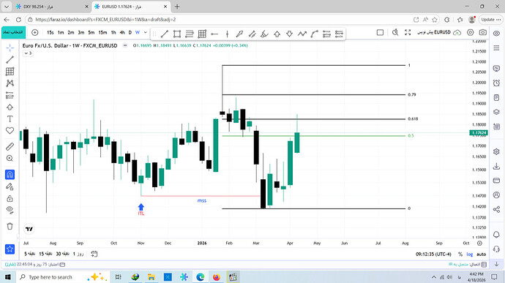
Task: Switch to 4h timeframe
Action: pyautogui.click(x=122, y=32)
